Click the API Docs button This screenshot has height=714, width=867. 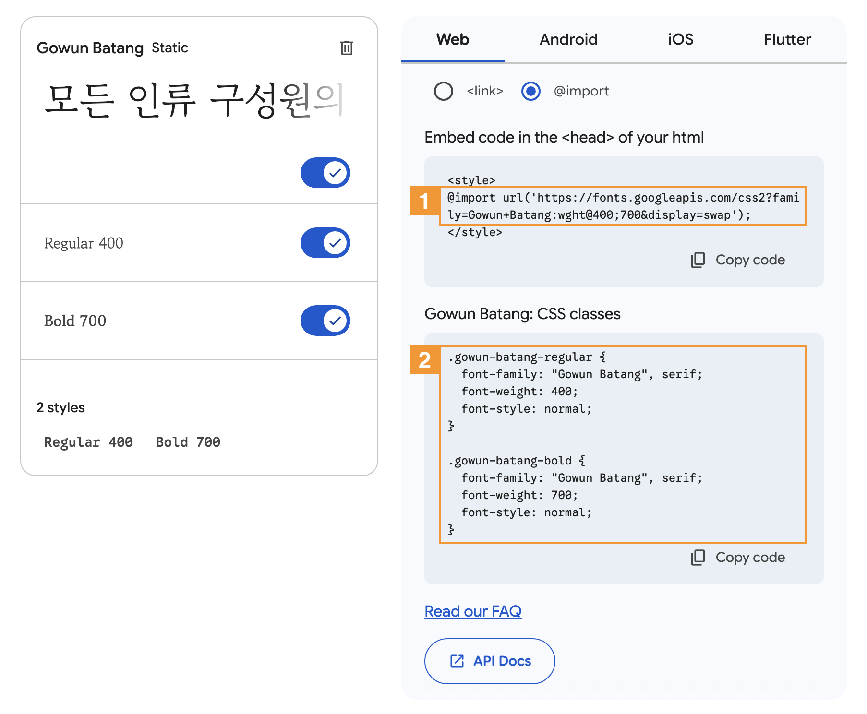(x=490, y=661)
